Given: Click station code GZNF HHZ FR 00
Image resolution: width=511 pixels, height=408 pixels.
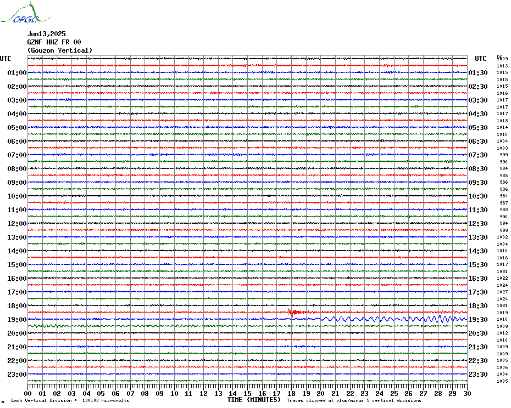Looking at the screenshot, I should [54, 42].
